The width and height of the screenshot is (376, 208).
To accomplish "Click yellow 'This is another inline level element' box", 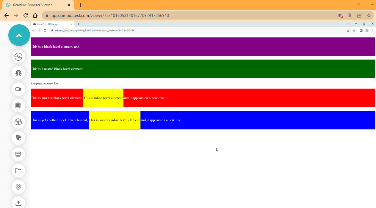I will point(115,120).
